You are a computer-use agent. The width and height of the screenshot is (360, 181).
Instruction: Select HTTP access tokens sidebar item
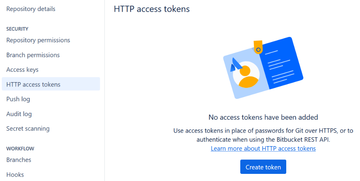pyautogui.click(x=34, y=84)
